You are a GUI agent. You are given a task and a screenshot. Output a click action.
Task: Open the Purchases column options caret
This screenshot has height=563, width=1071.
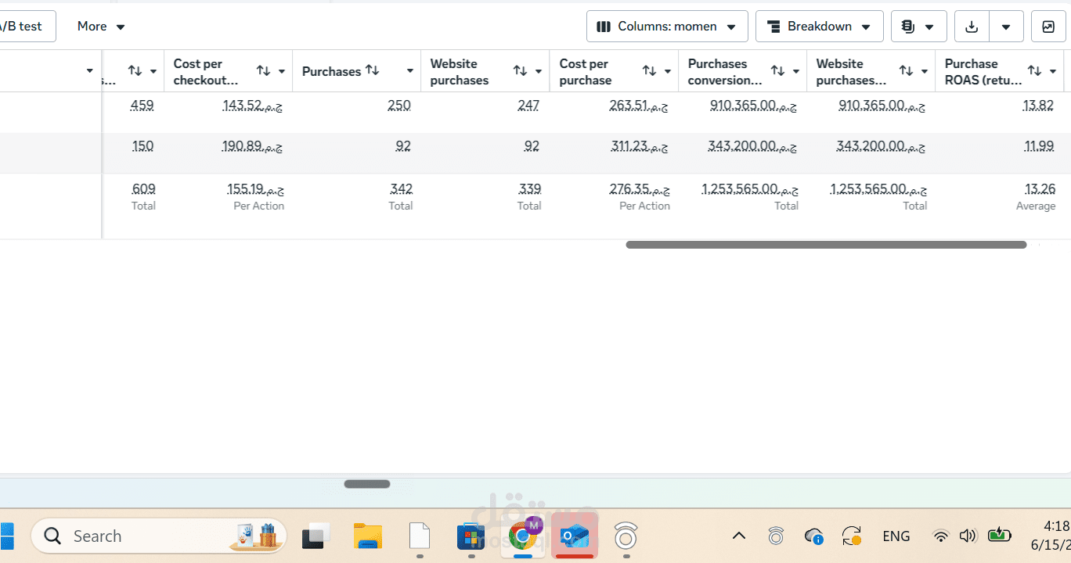click(410, 72)
